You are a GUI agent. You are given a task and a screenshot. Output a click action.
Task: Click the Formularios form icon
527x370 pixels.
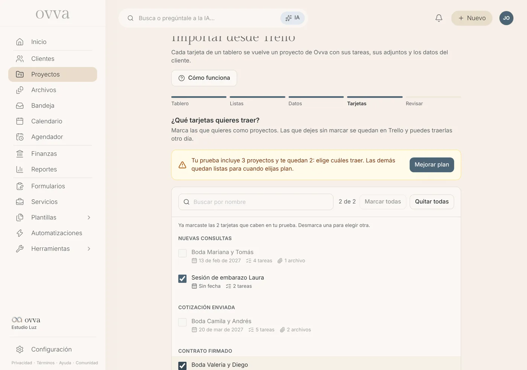pyautogui.click(x=20, y=186)
